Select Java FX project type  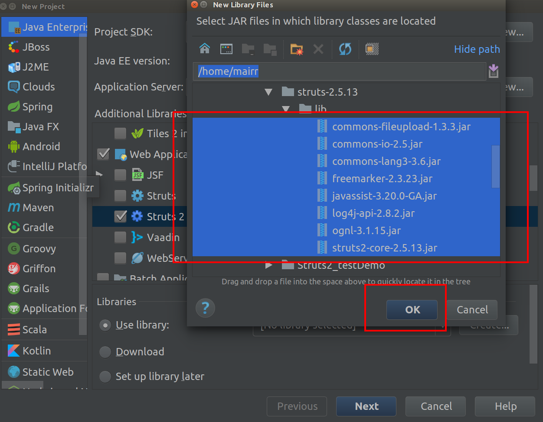44,127
